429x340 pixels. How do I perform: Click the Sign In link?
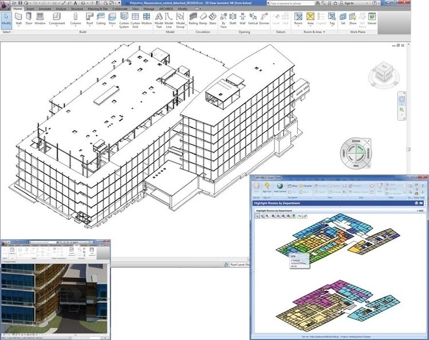pyautogui.click(x=349, y=3)
